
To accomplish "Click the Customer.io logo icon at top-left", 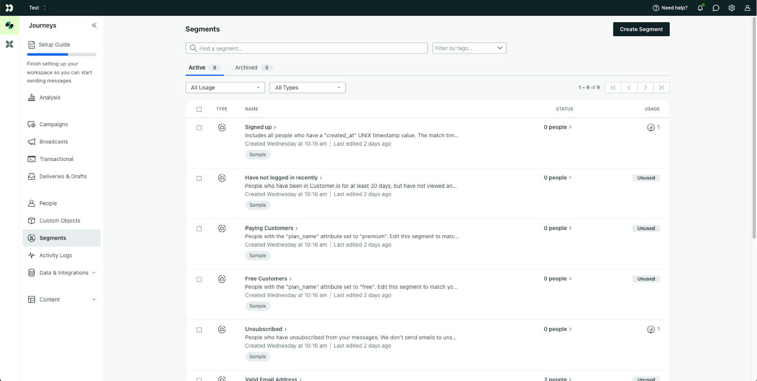I will coord(9,8).
